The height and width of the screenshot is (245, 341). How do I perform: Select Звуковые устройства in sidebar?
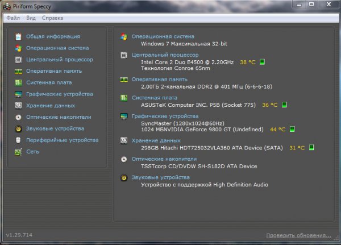55,129
